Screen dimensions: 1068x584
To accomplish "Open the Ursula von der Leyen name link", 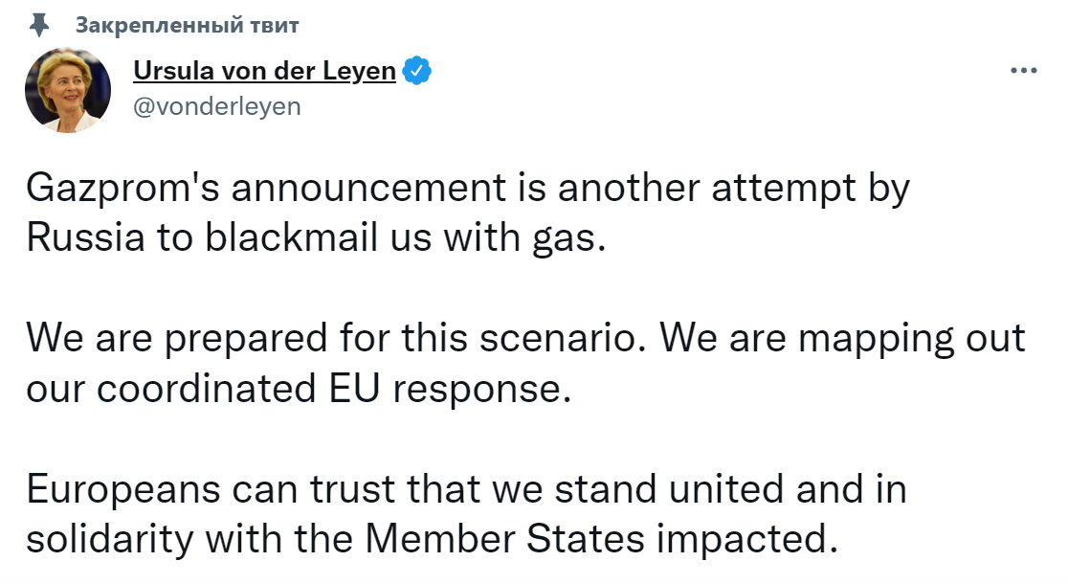I will (x=264, y=71).
